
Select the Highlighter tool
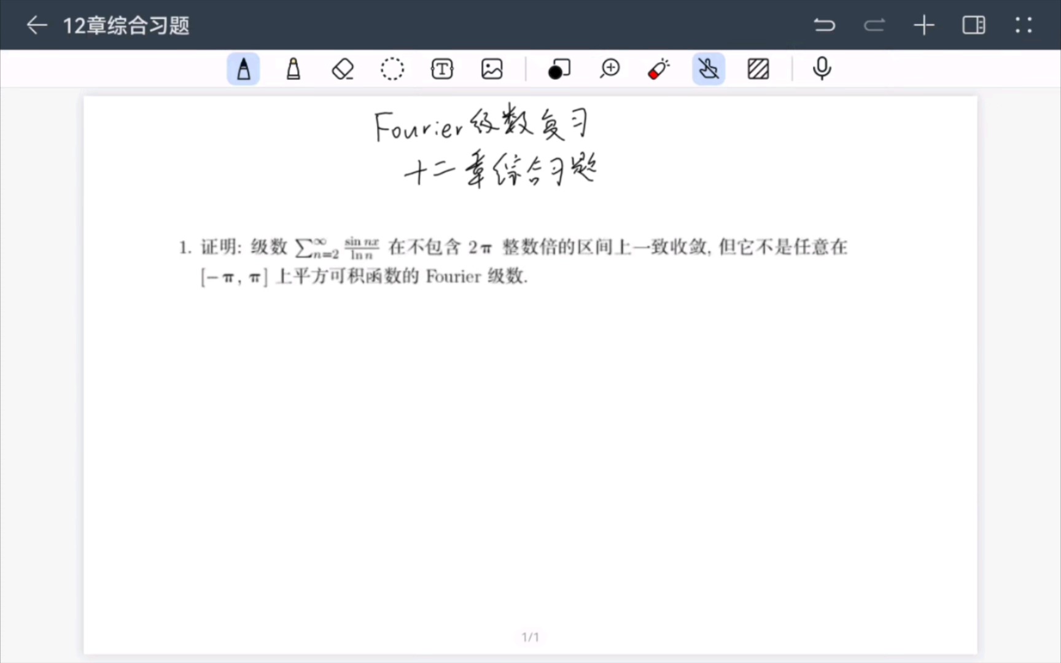293,69
